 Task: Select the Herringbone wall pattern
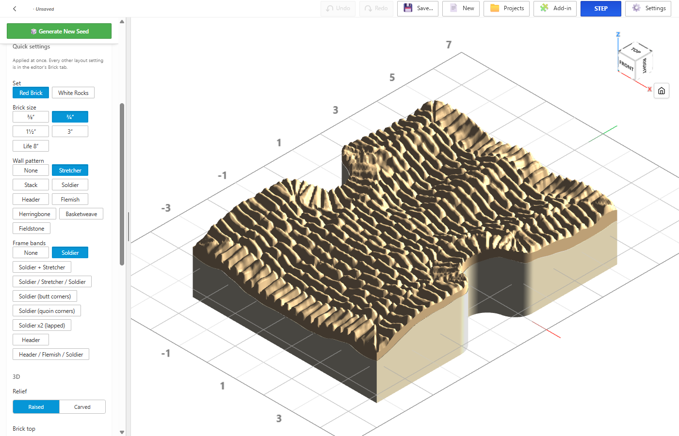34,214
